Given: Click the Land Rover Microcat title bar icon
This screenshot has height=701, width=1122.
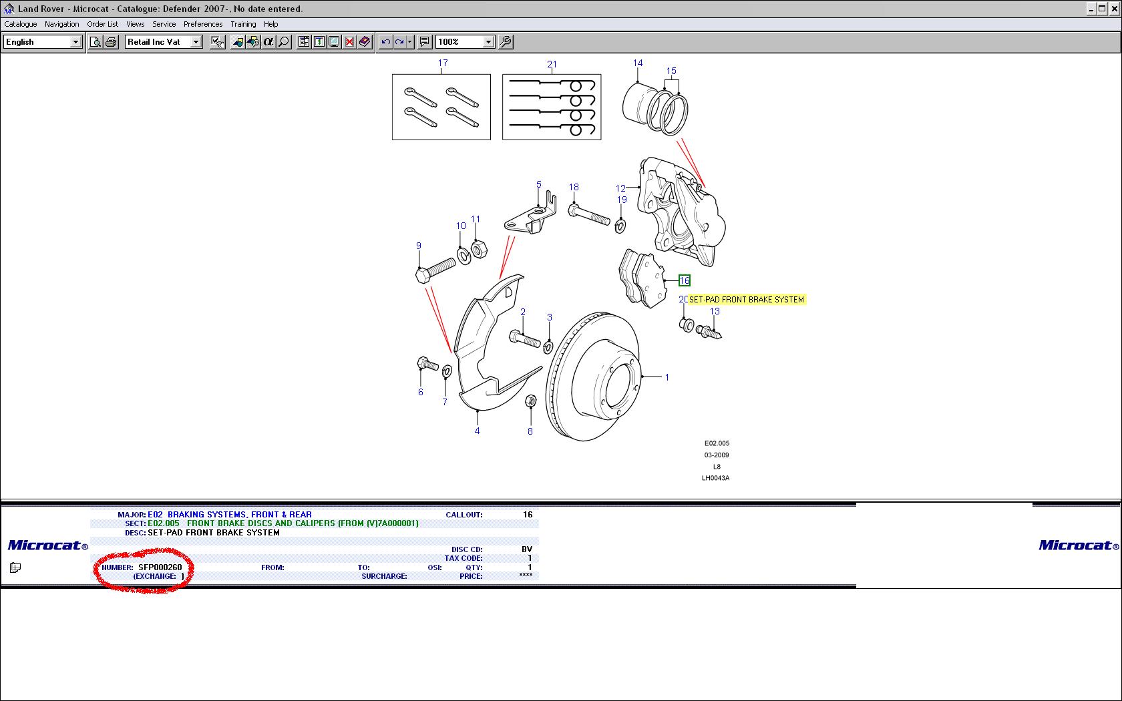Looking at the screenshot, I should pyautogui.click(x=9, y=9).
